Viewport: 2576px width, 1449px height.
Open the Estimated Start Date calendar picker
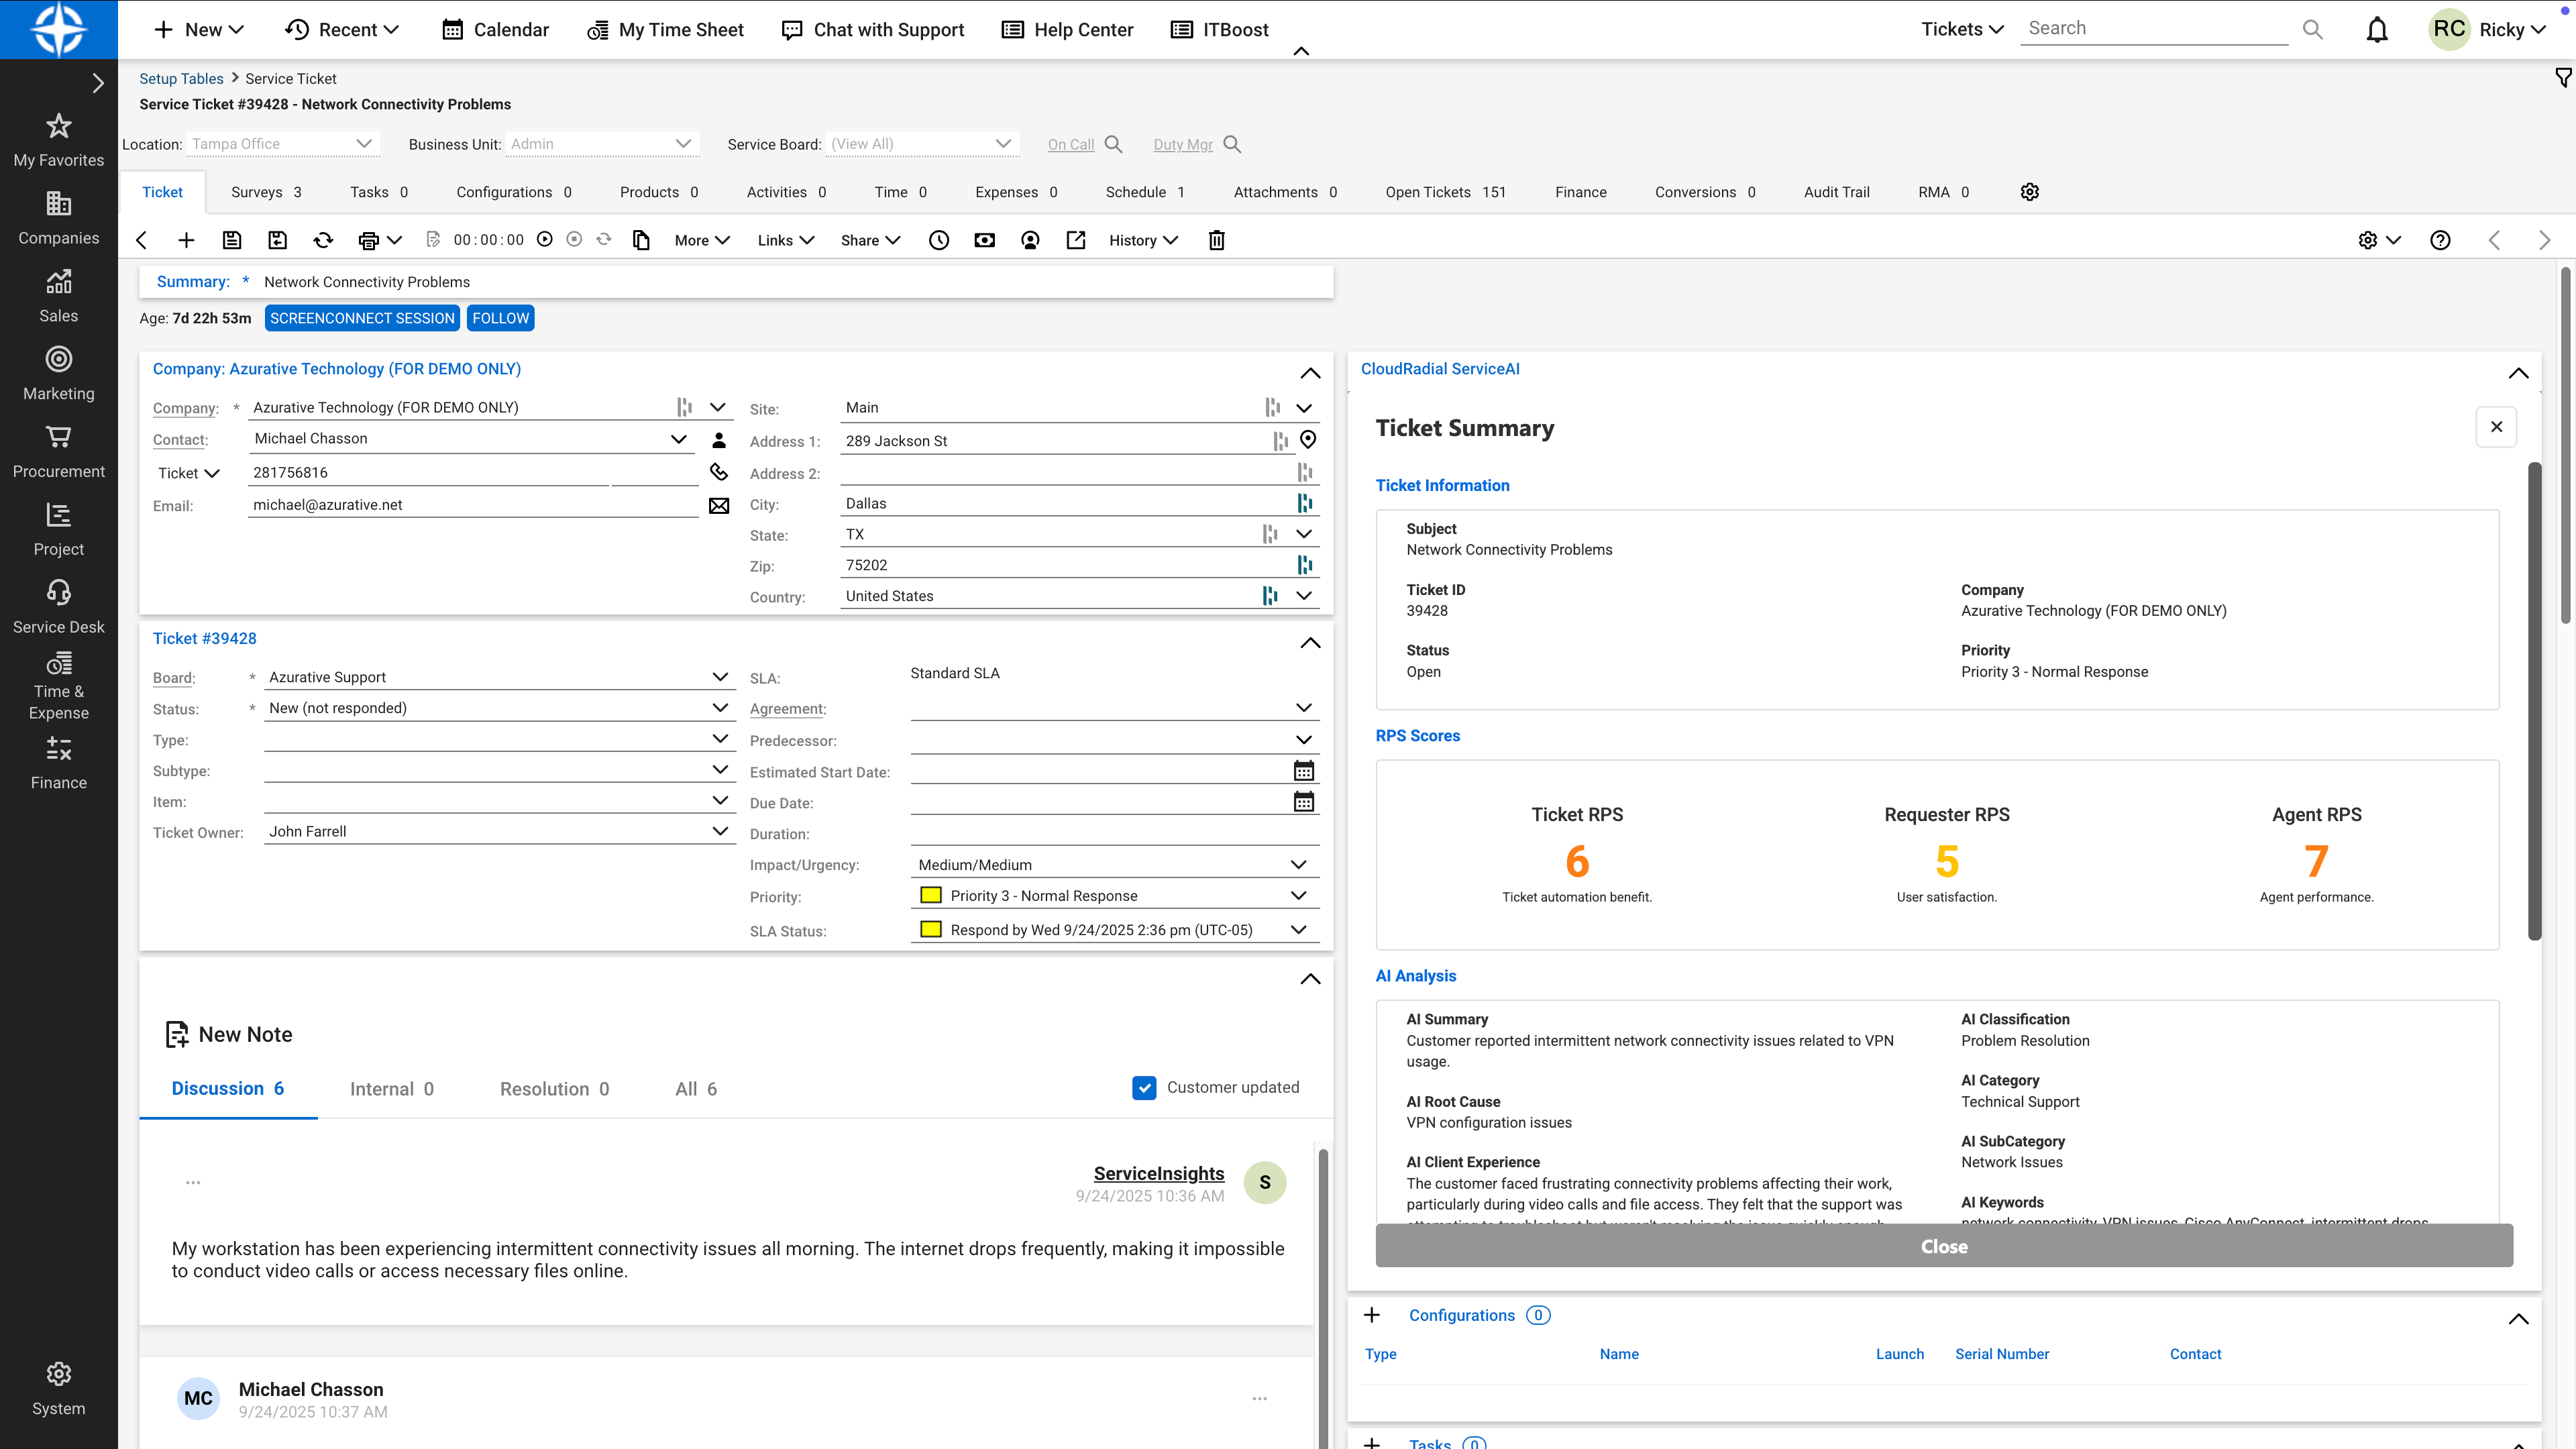(1304, 771)
